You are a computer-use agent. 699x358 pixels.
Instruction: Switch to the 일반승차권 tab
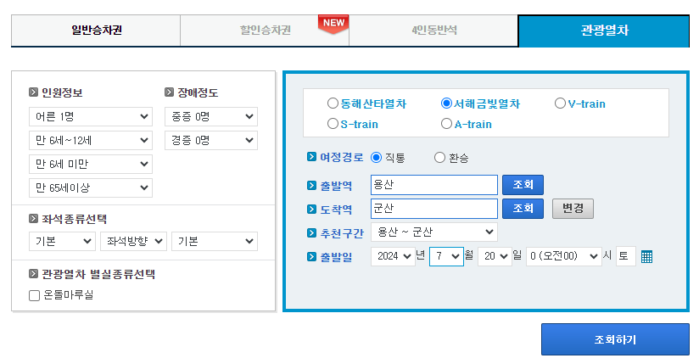(x=96, y=31)
